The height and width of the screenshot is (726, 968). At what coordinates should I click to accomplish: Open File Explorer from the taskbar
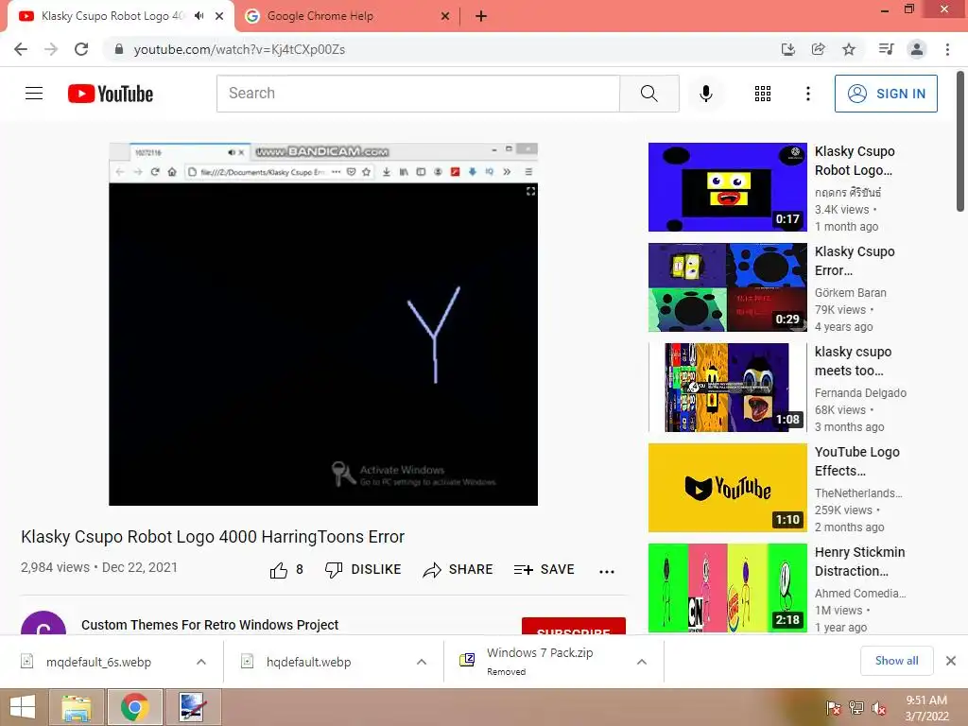77,707
